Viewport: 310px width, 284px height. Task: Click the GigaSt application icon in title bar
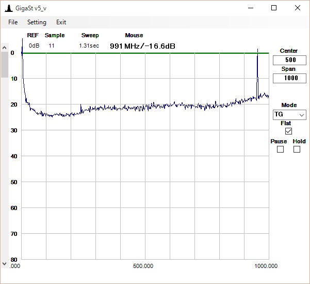8,8
